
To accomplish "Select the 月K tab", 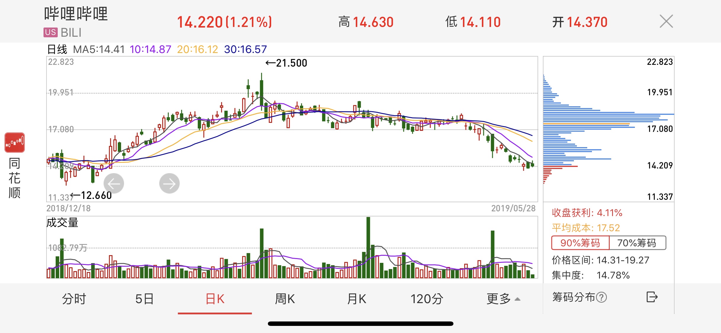I will (356, 299).
